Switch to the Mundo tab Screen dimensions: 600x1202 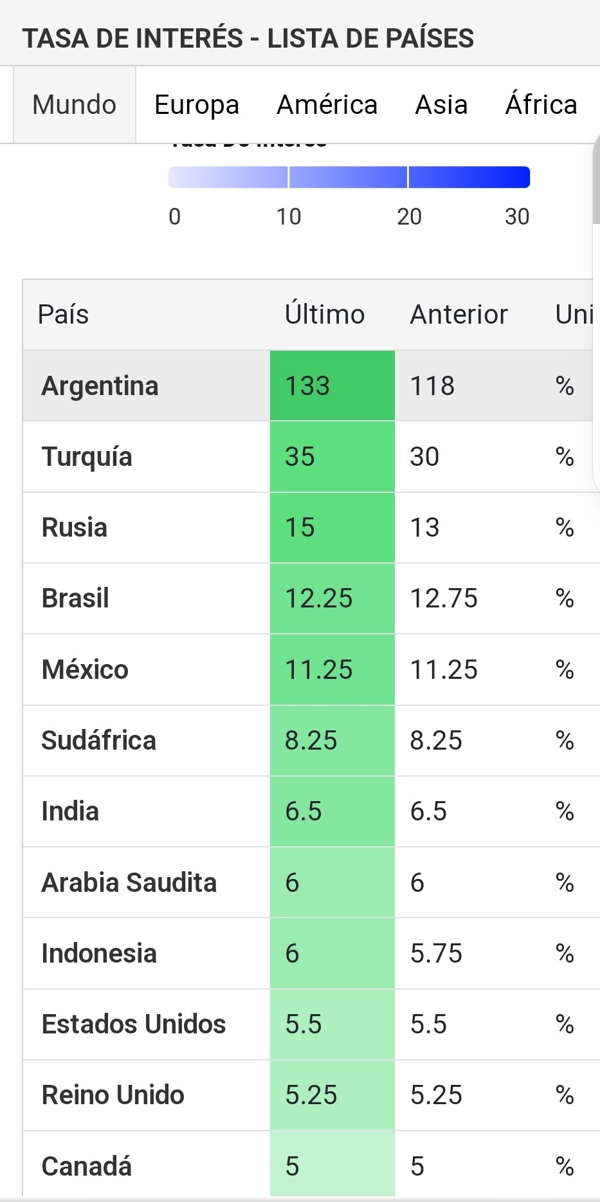(74, 104)
